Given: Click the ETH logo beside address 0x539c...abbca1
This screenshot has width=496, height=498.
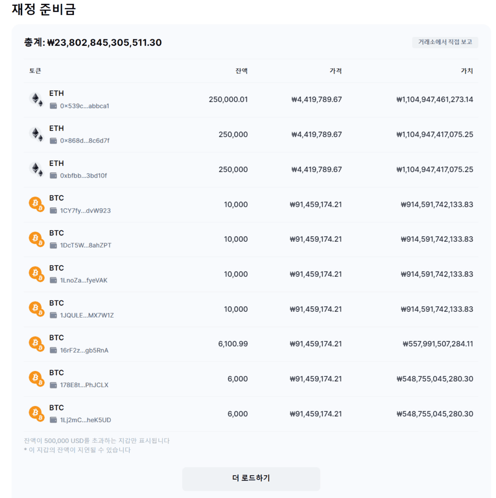Looking at the screenshot, I should click(x=36, y=100).
